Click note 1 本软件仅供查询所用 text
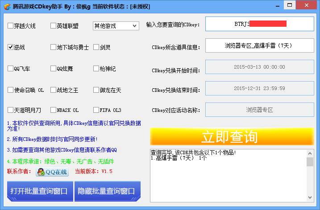Viewport: 320px width, 210px height. click(x=74, y=126)
